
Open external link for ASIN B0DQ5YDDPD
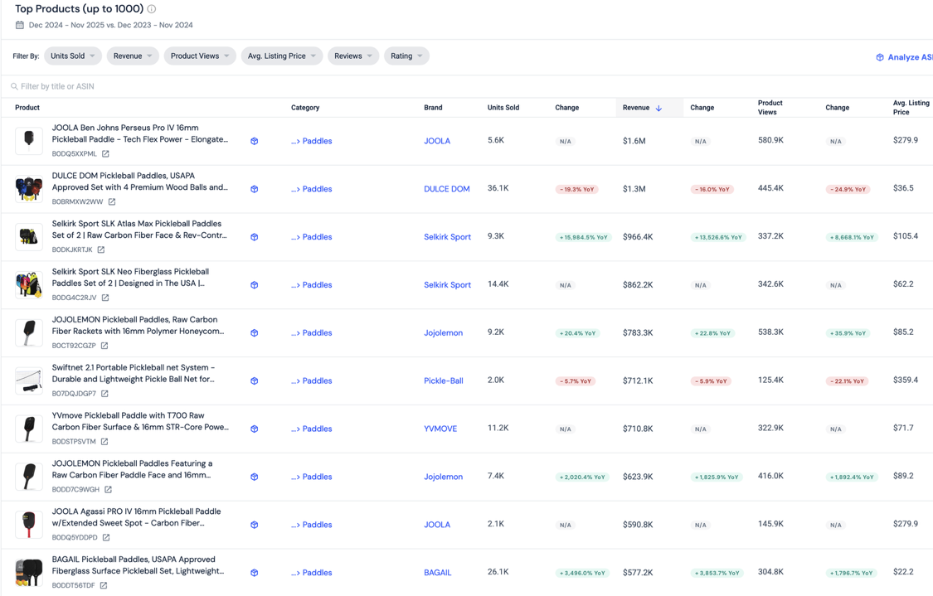point(106,537)
